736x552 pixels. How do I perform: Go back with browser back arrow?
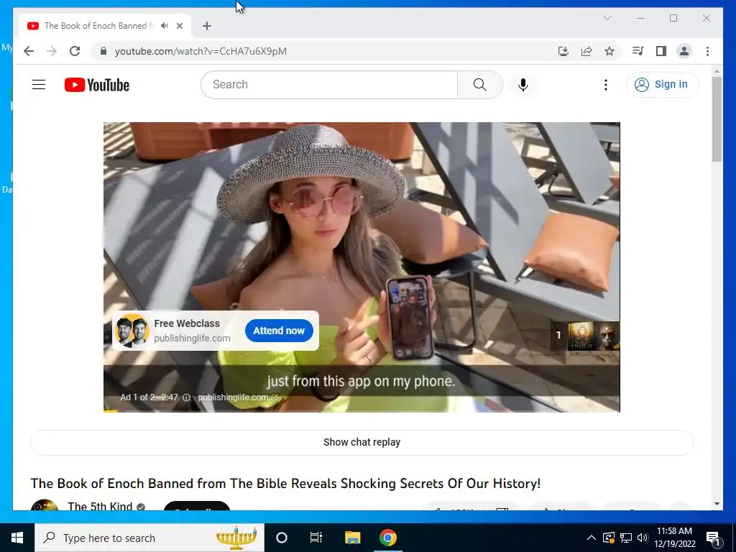pyautogui.click(x=29, y=51)
